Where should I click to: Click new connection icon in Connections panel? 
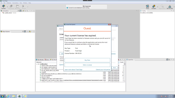point(23,11)
